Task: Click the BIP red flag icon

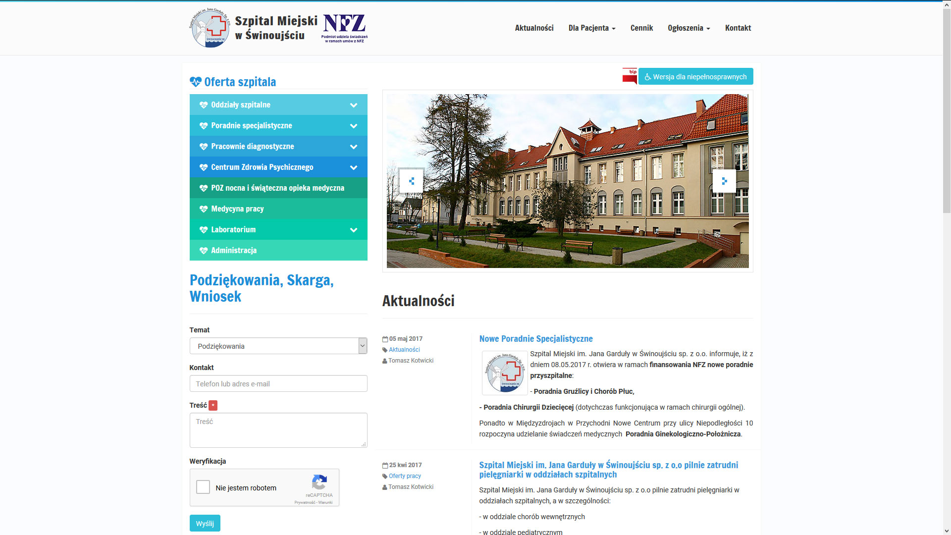Action: 630,76
